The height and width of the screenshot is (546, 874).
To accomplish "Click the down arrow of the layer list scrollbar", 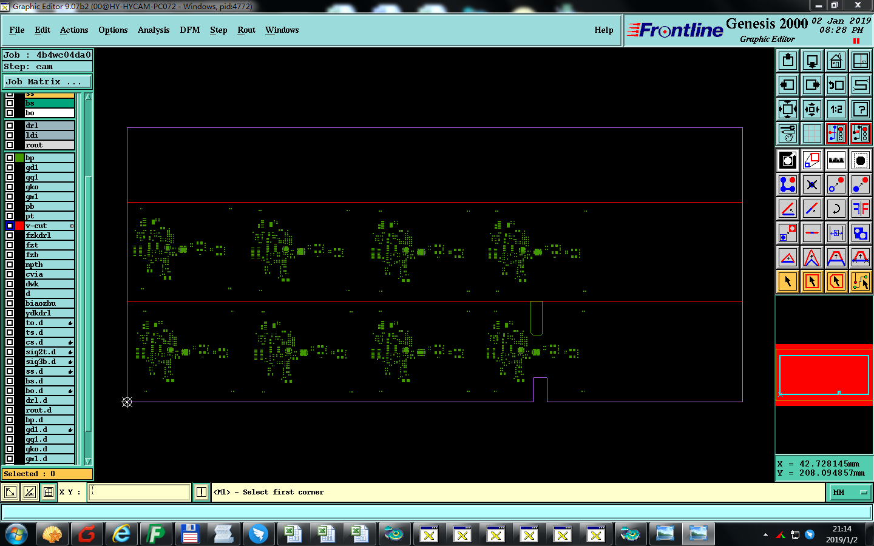I will point(88,461).
